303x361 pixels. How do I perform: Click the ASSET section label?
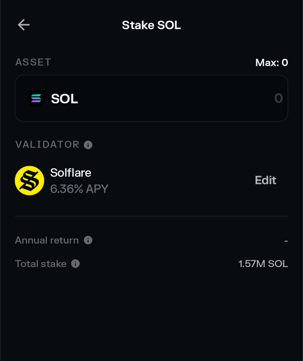[x=33, y=62]
